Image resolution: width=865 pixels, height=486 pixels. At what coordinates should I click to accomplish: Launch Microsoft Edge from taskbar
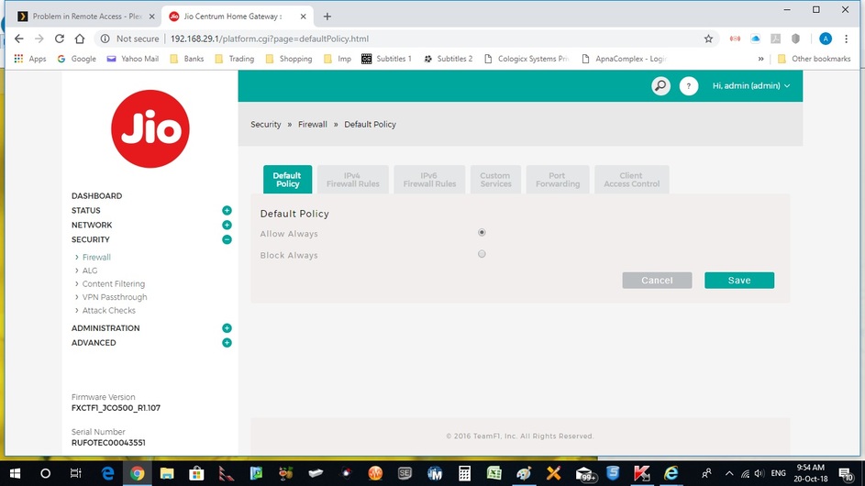(107, 473)
